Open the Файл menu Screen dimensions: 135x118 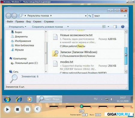pyautogui.click(x=10, y=22)
